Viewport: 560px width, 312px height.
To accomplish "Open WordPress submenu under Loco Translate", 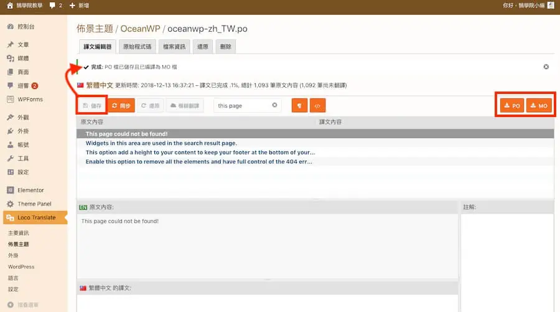I will point(21,267).
